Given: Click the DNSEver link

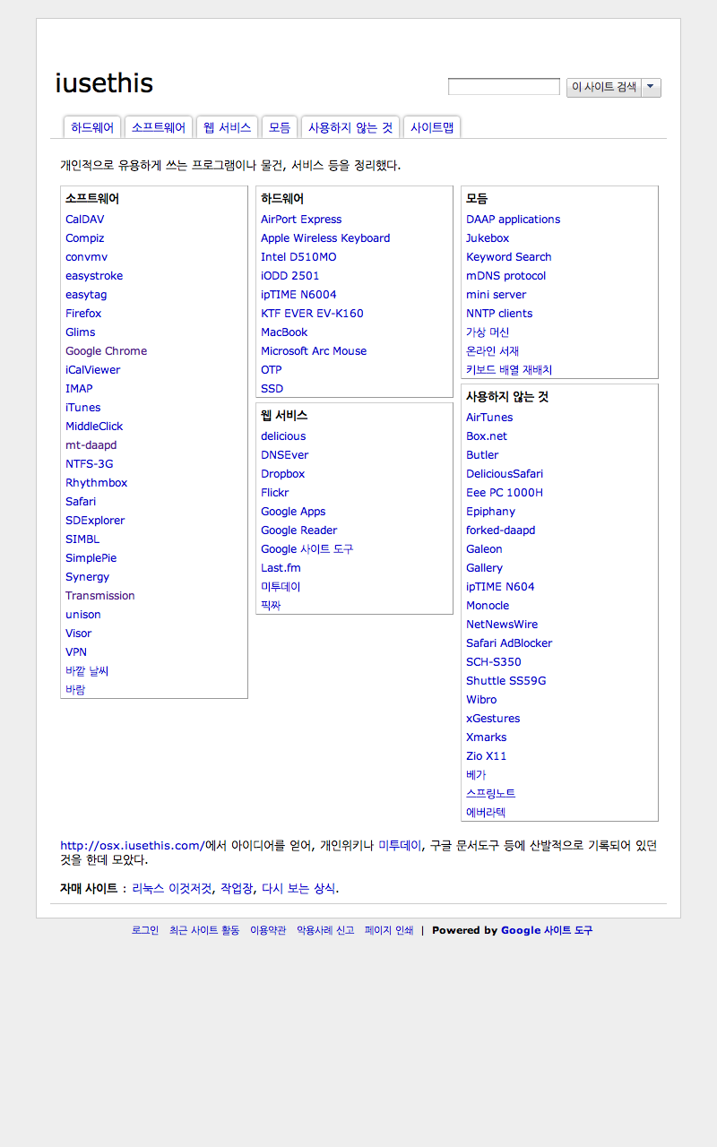Looking at the screenshot, I should click(285, 455).
